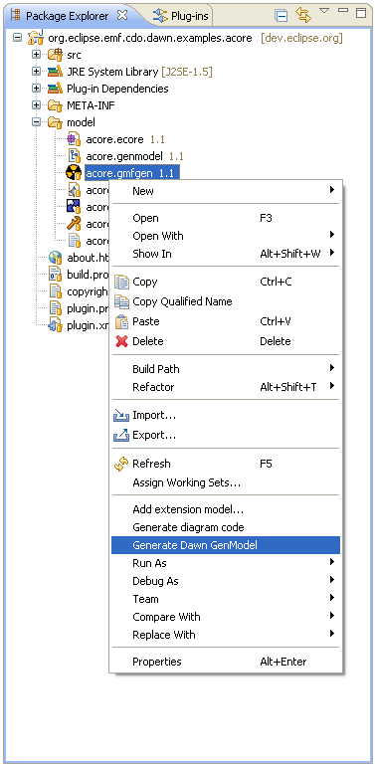375x766 pixels.
Task: Maximize the Package Explorer view
Action: (361, 13)
